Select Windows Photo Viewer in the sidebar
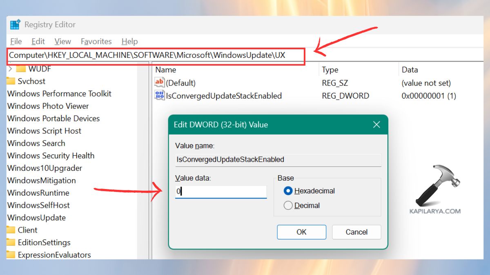The height and width of the screenshot is (275, 490). [48, 106]
